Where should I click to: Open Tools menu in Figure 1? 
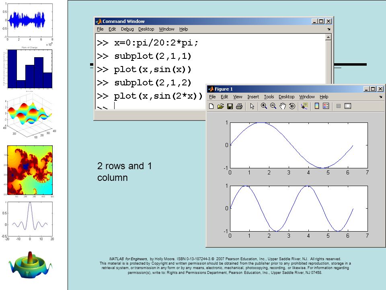(269, 97)
